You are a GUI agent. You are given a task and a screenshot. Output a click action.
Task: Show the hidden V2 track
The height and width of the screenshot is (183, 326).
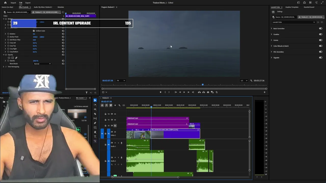pos(115,126)
